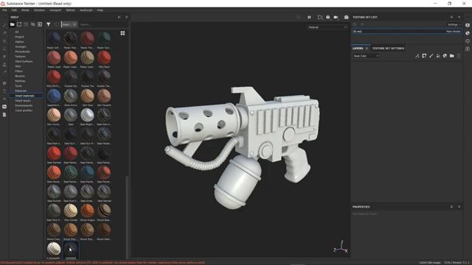This screenshot has width=472, height=265.
Task: Take a viewport screenshot with the camera icon
Action: click(346, 17)
